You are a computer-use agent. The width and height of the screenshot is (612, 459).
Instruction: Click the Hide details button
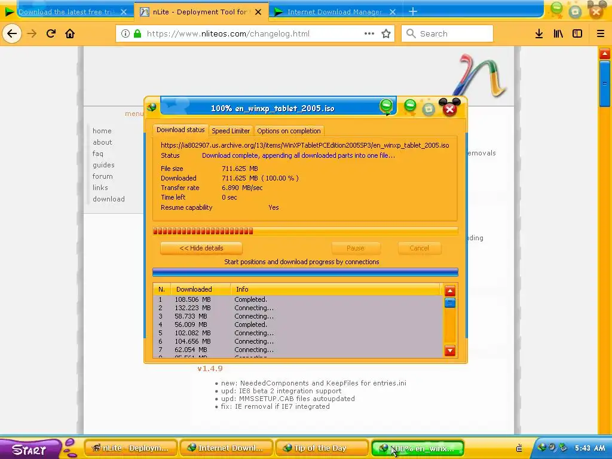point(201,248)
